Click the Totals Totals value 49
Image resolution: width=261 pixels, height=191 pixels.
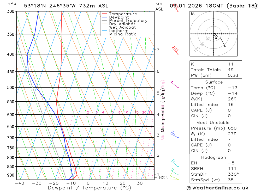231,70
